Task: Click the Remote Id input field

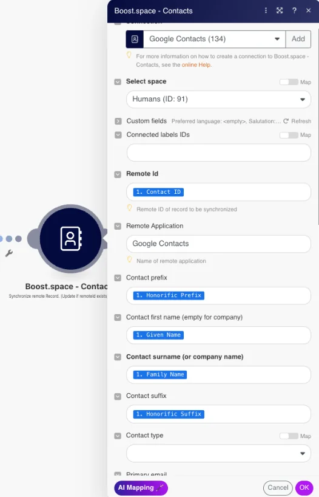Action: pyautogui.click(x=219, y=192)
